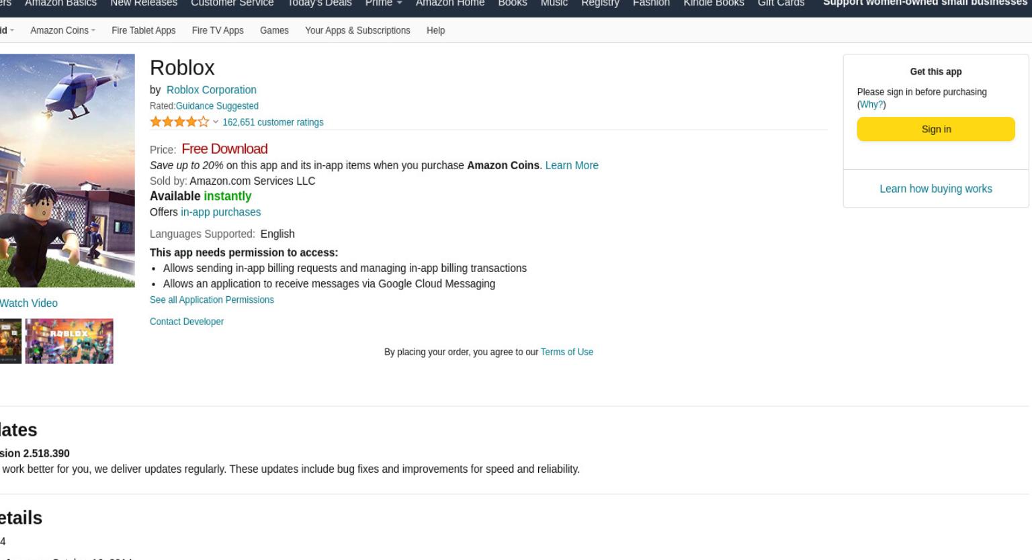Select the partially visible first screenshot thumbnail
The image size is (1032, 560).
[x=11, y=341]
